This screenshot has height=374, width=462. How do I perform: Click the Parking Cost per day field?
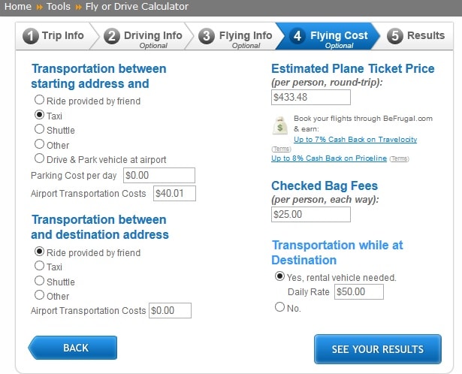tap(159, 176)
